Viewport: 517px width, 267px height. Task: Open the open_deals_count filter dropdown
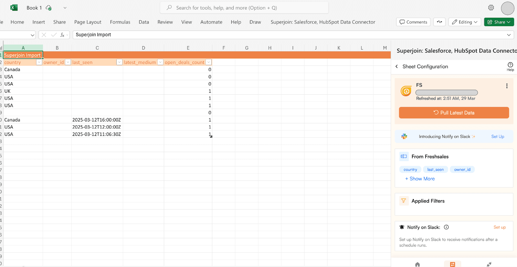(208, 62)
